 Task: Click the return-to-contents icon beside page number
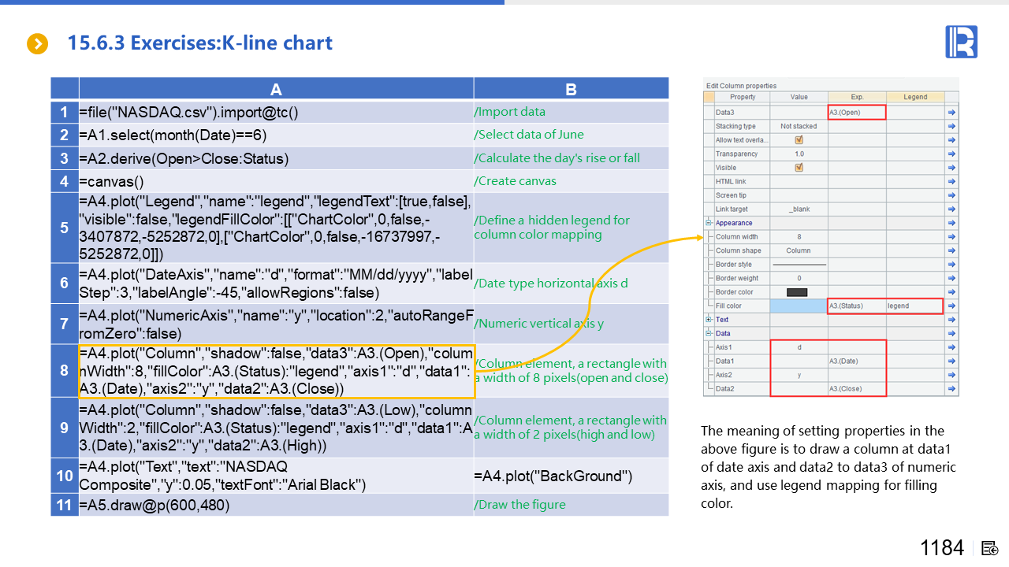tap(990, 547)
